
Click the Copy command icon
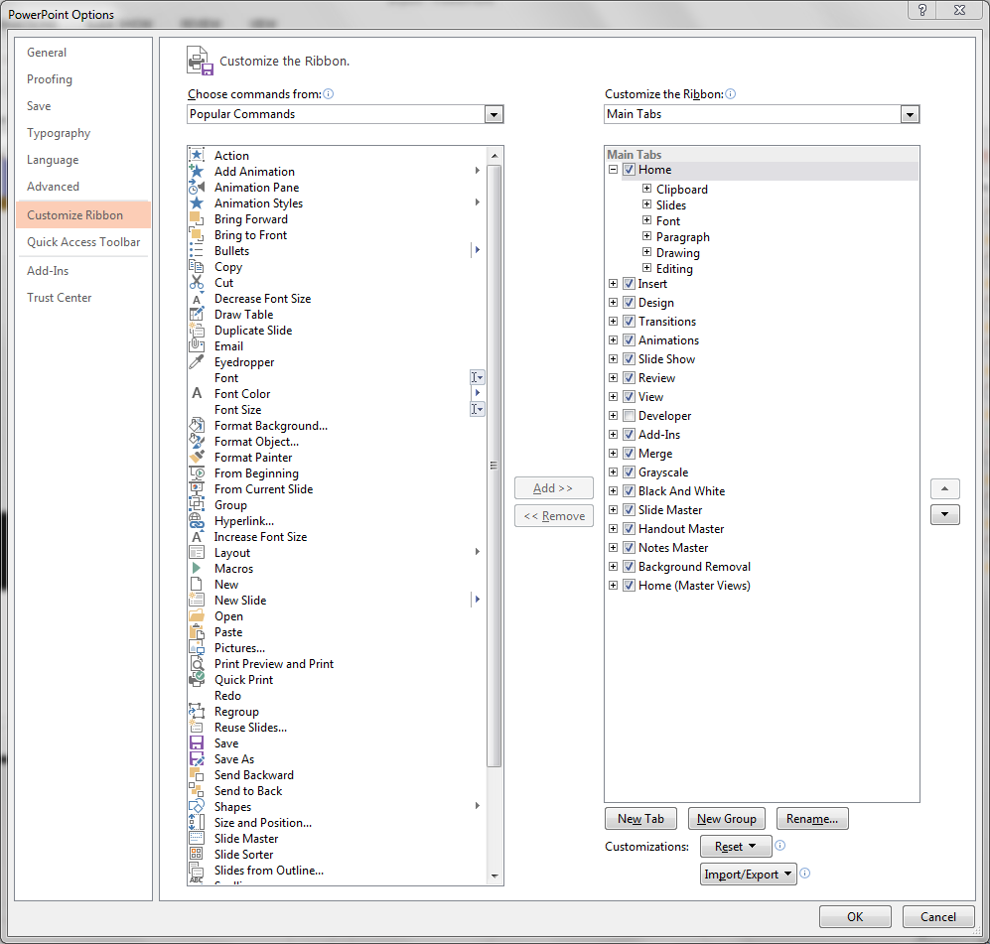pos(197,266)
